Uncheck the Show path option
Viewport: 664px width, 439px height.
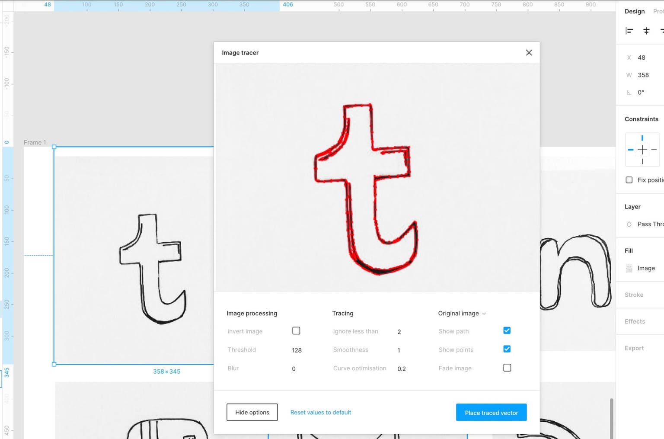point(507,331)
